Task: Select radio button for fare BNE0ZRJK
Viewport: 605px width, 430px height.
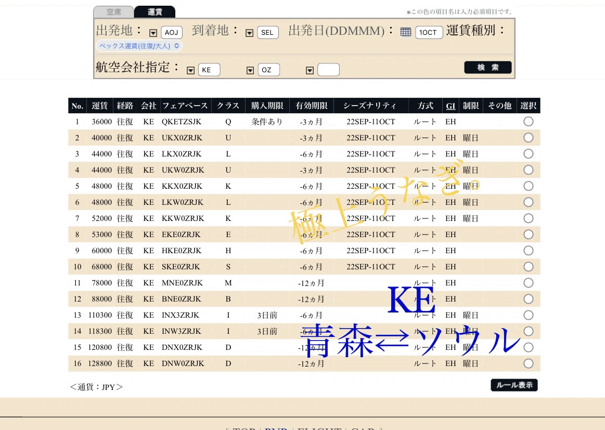Action: click(528, 299)
